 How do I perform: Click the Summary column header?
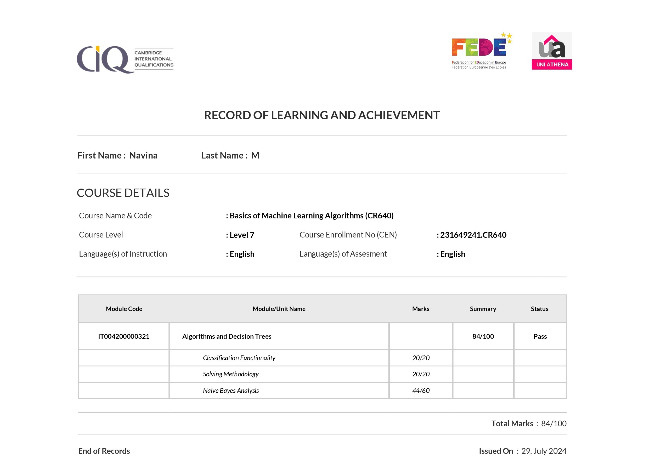tap(483, 309)
